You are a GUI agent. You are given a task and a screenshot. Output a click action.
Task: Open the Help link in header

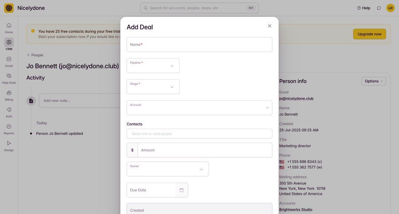pos(364,8)
